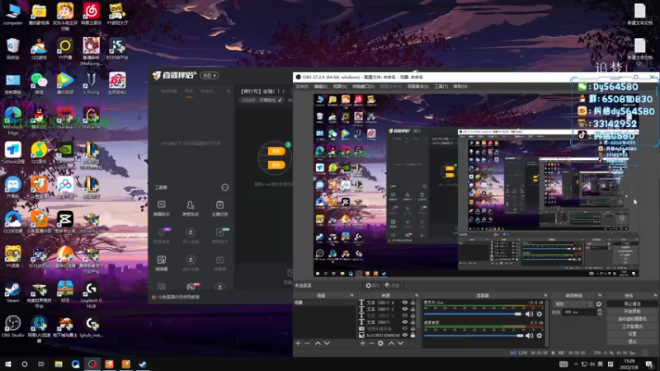This screenshot has width=660, height=371.
Task: Mute the microphone channel in OBS mixer
Action: click(x=529, y=314)
